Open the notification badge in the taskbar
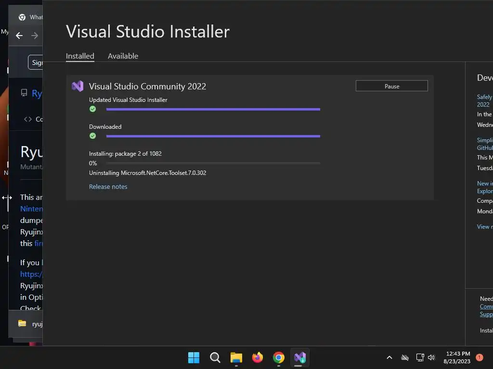493x369 pixels. [480, 357]
